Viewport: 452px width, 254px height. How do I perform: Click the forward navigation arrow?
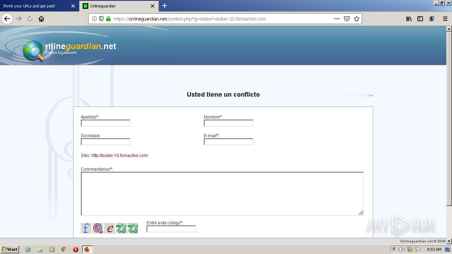point(19,19)
